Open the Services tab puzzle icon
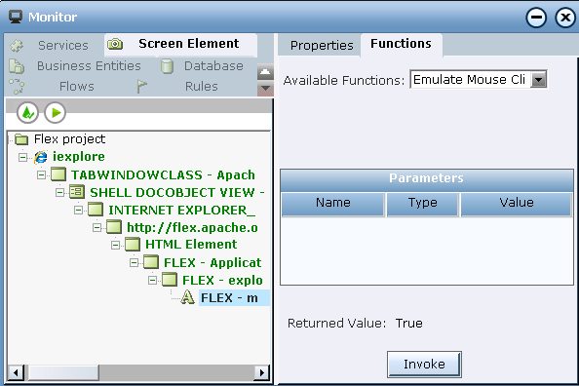Image resolution: width=579 pixels, height=386 pixels. pos(17,46)
